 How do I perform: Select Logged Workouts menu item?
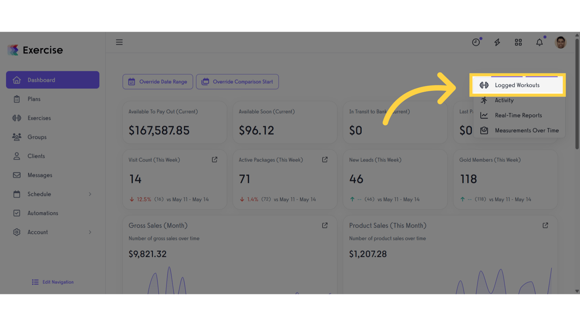517,85
